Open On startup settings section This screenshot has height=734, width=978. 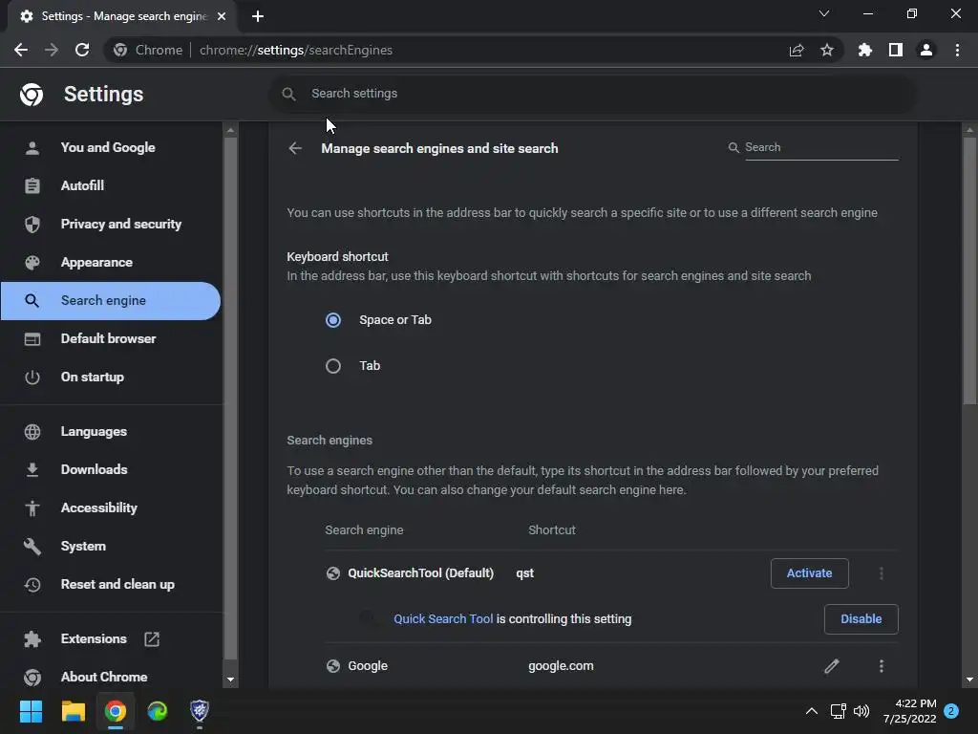click(x=111, y=377)
